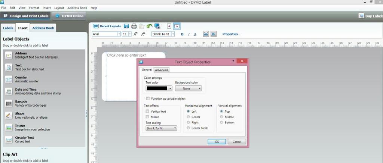Click the Properties... link
Image resolution: width=383 pixels, height=163 pixels.
231,34
